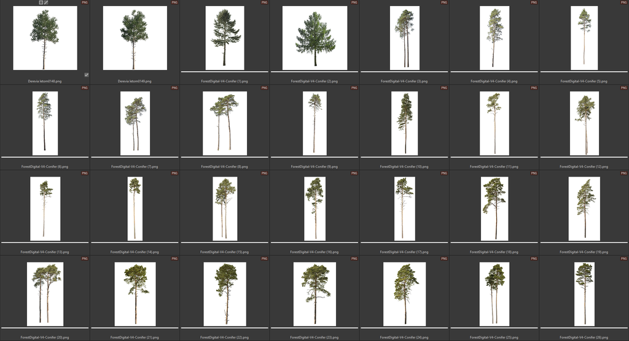629x341 pixels.
Task: Click the ForestDigital-V4-Conifer (6).png file name
Action: pos(44,166)
